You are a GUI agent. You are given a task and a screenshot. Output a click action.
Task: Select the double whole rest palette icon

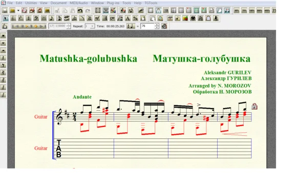coord(3,36)
